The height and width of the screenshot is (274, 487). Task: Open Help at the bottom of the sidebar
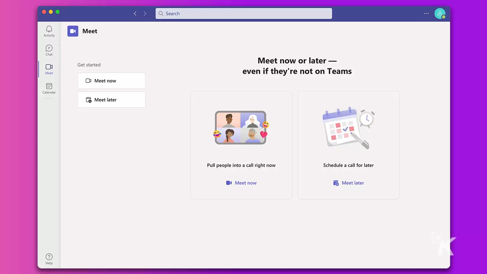[49, 259]
